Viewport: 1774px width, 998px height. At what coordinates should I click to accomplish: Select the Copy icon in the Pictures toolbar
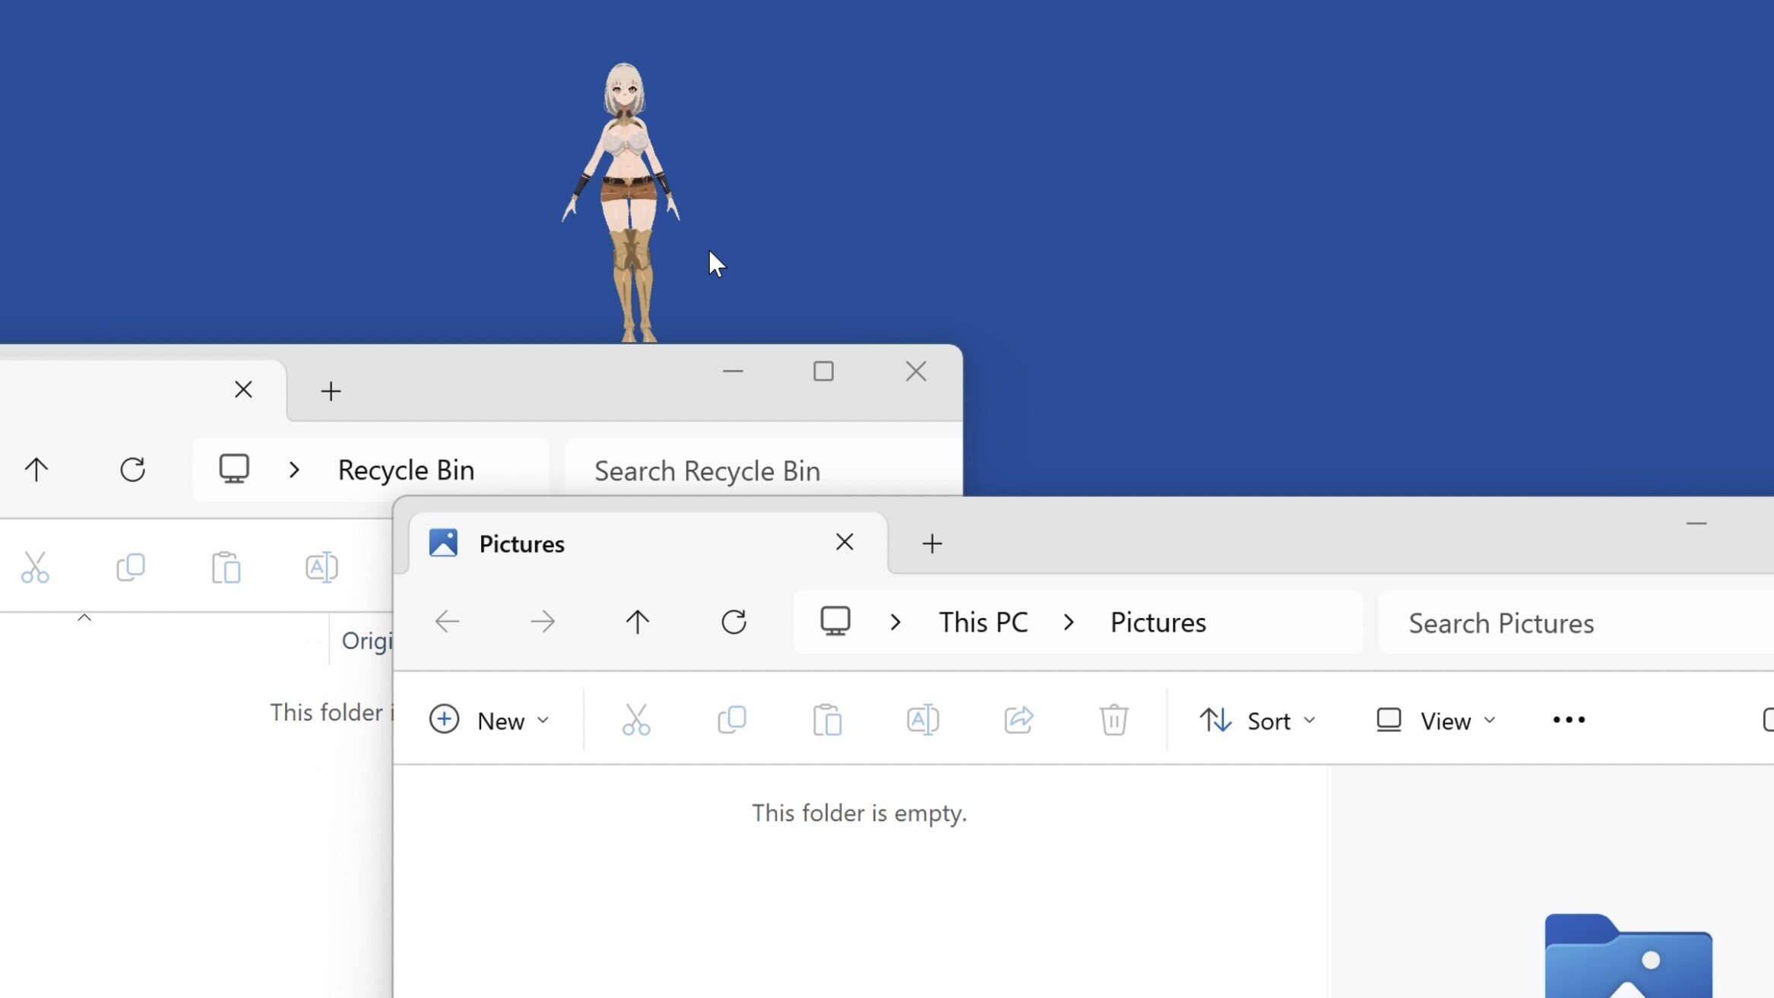click(731, 719)
